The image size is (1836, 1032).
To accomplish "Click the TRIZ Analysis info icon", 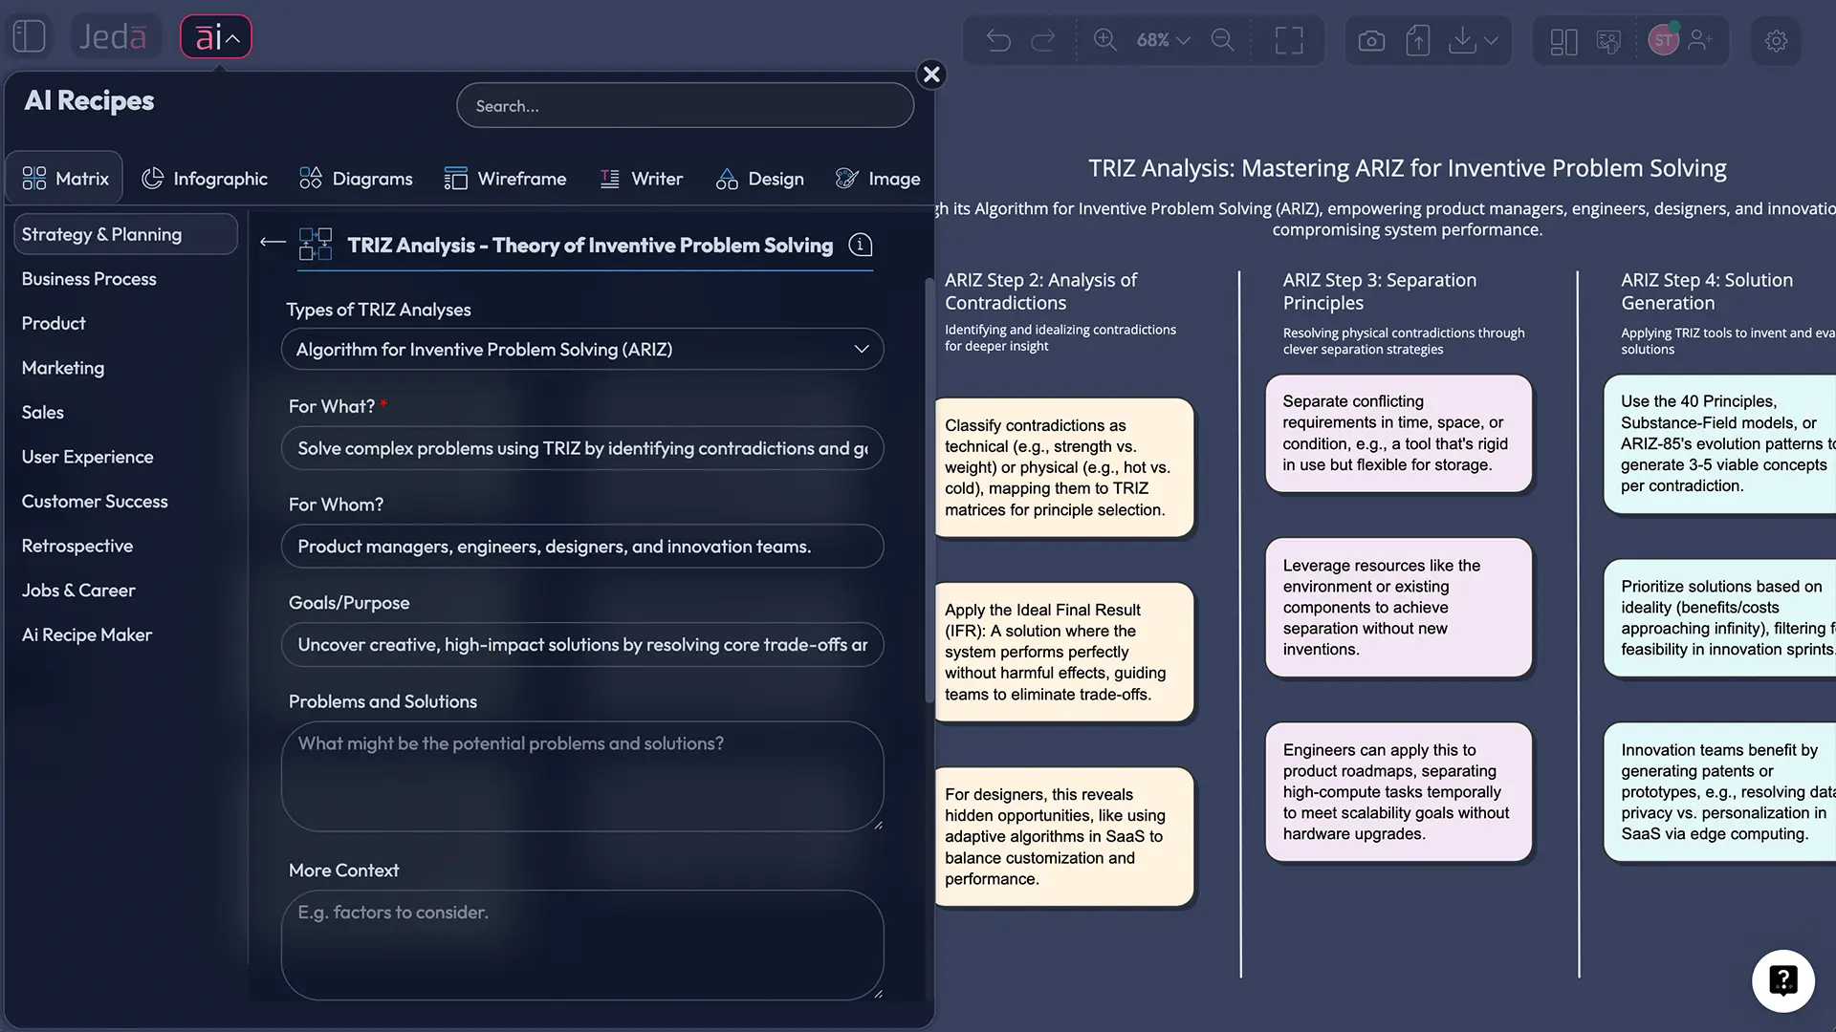I will pyautogui.click(x=861, y=246).
